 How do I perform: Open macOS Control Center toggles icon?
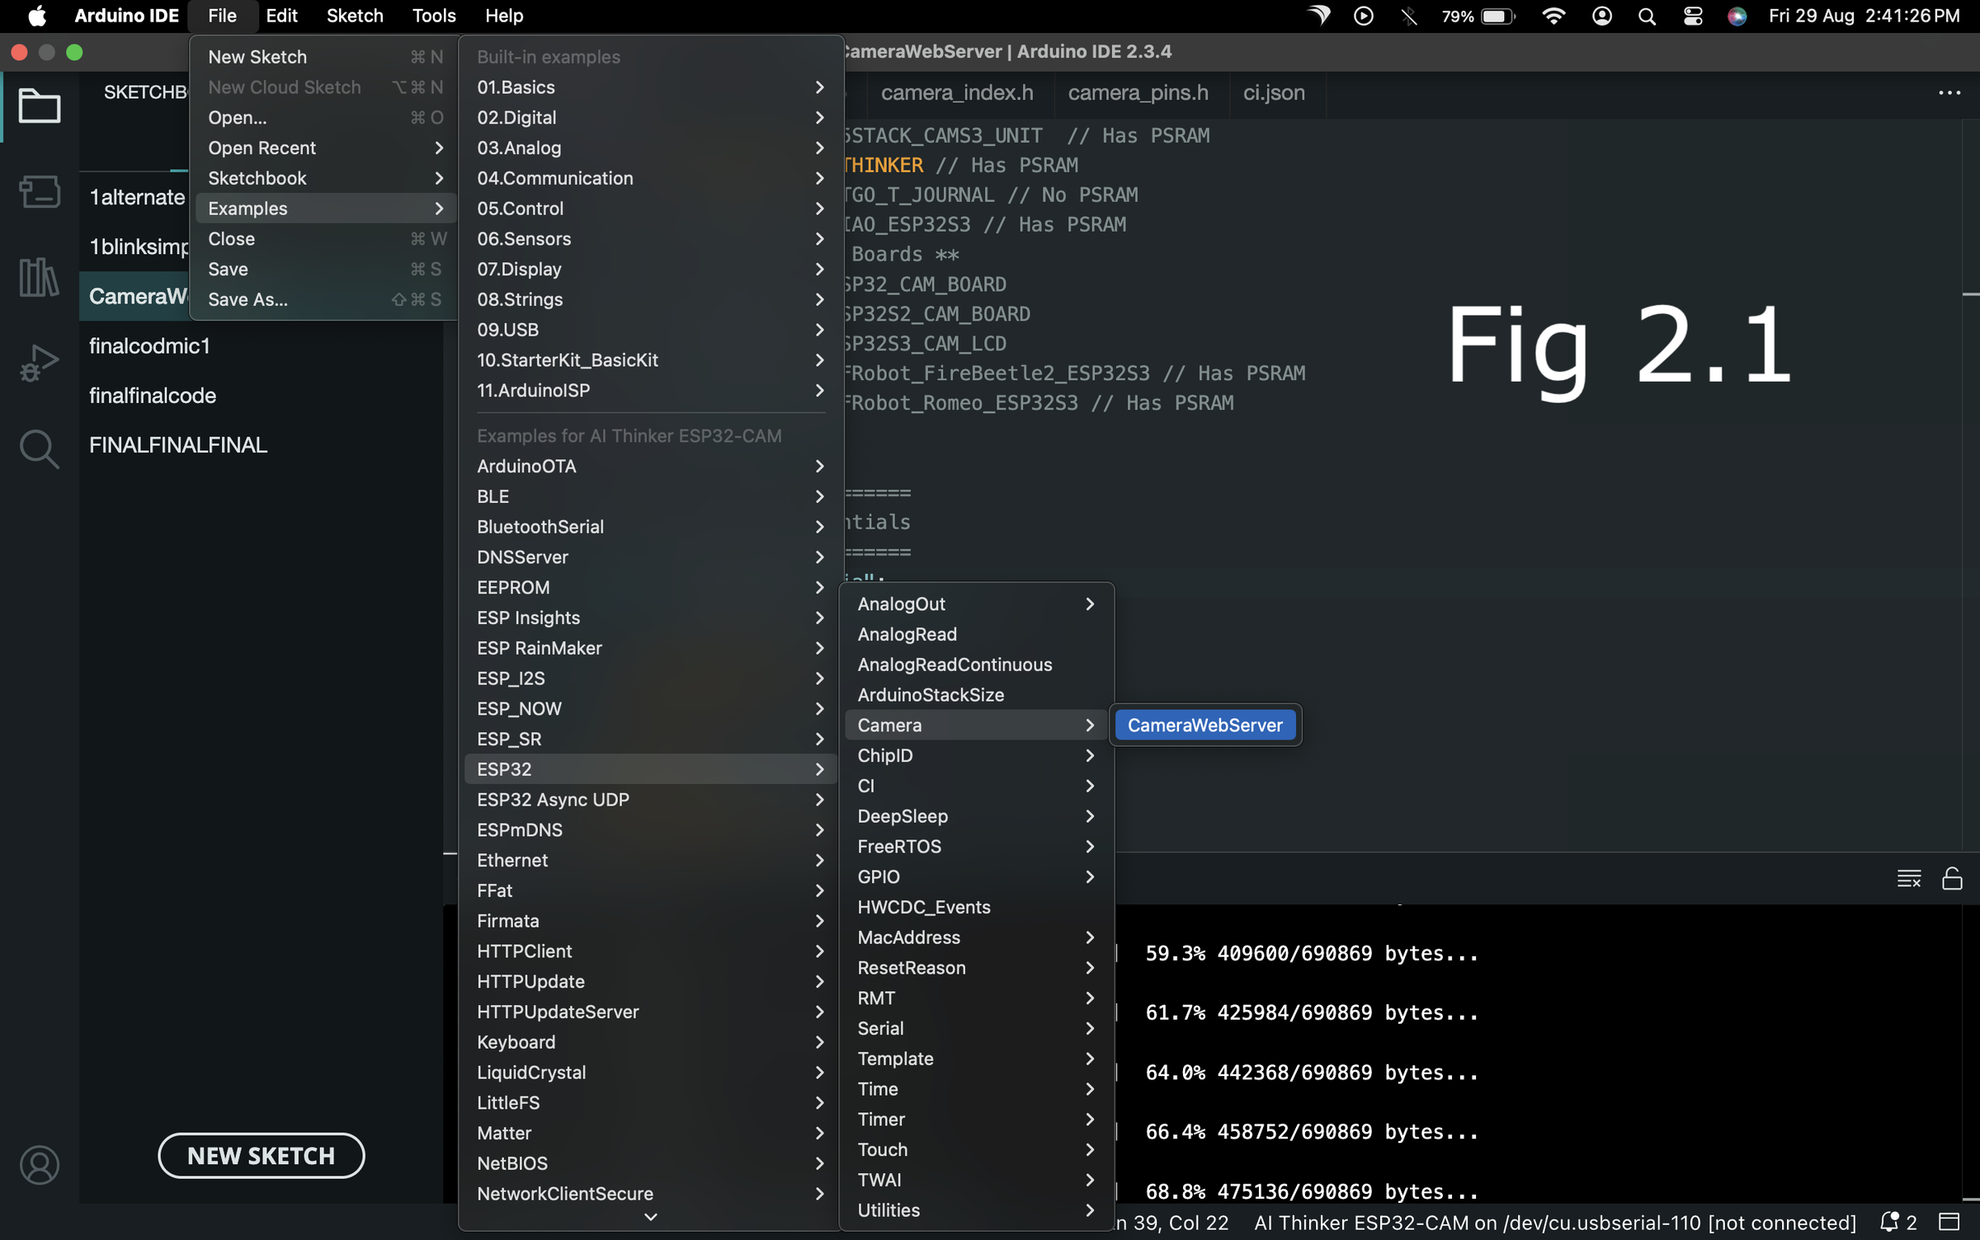[1692, 16]
